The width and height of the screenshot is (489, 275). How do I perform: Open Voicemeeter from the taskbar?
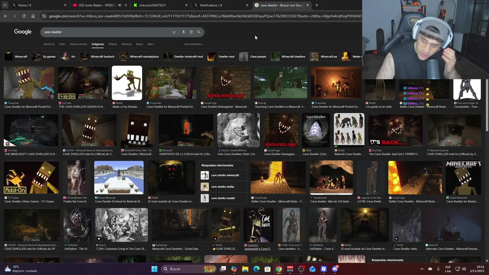point(290,269)
